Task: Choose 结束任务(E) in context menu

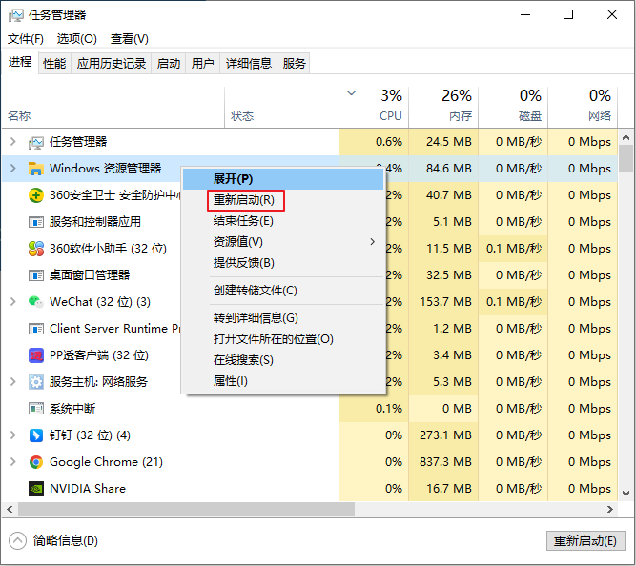Action: [283, 221]
